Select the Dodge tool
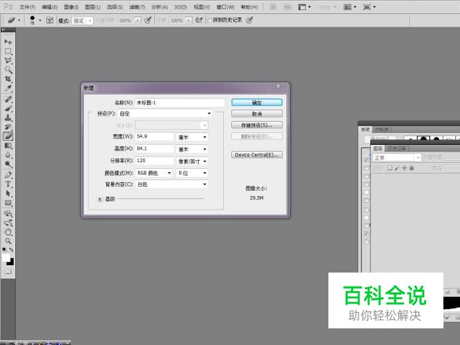460x345 pixels. tap(8, 164)
